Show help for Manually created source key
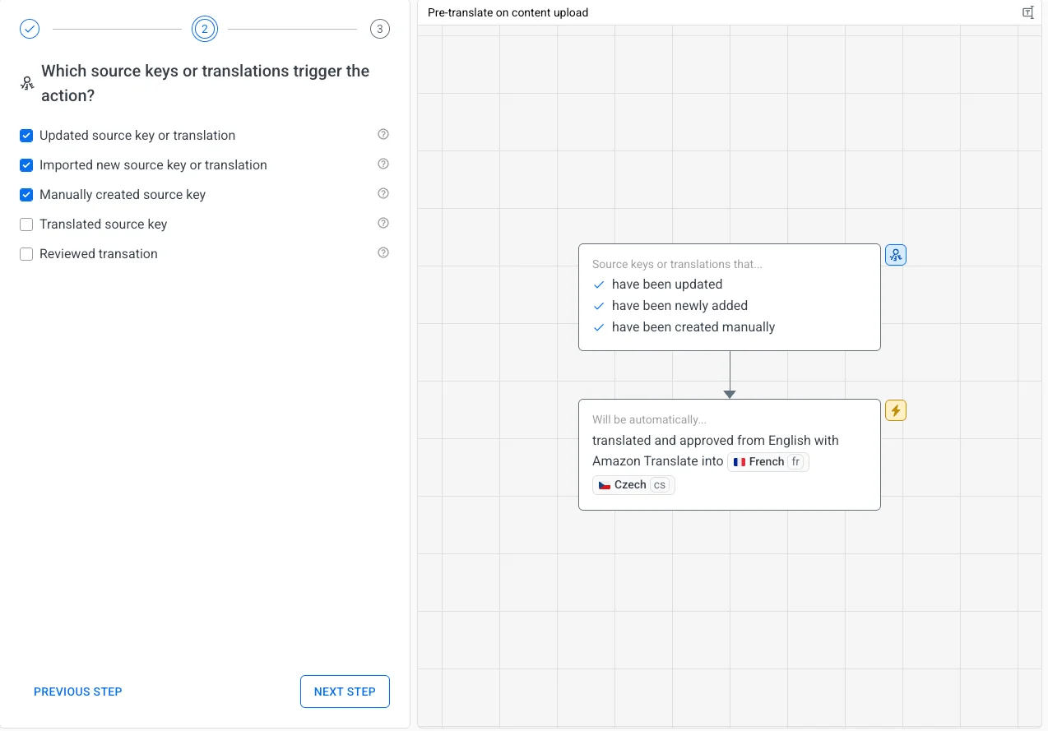 (x=383, y=194)
